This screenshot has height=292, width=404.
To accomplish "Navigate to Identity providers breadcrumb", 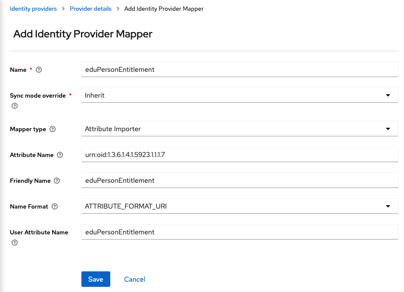I will 33,9.
